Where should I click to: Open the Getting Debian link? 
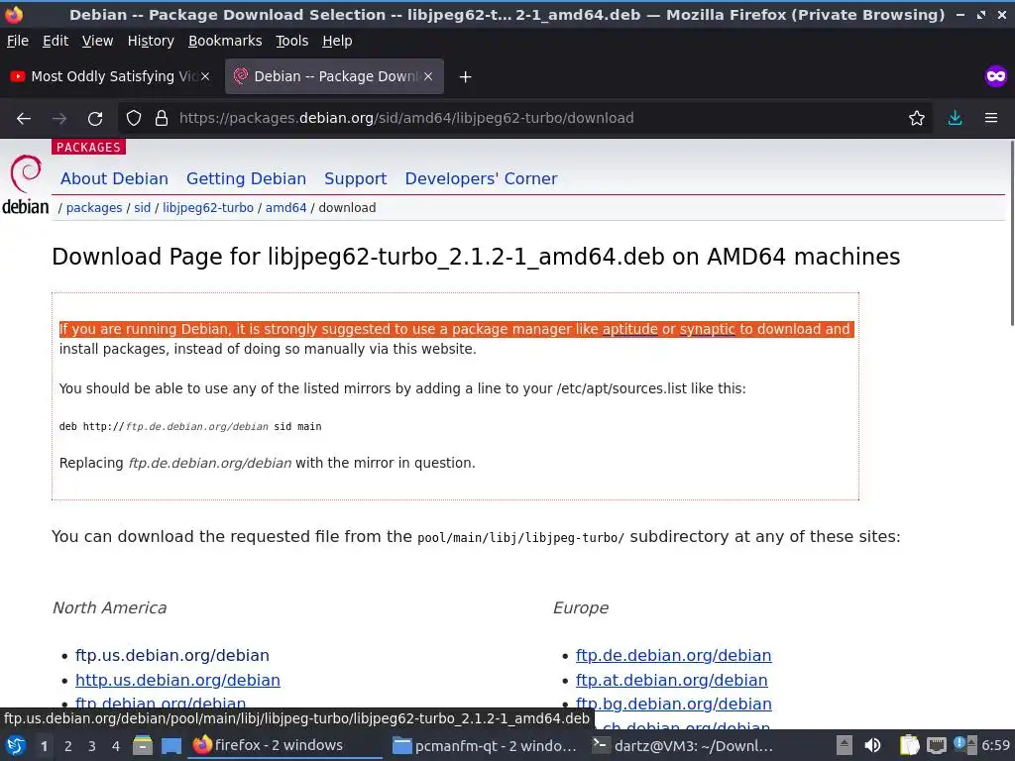(x=246, y=178)
